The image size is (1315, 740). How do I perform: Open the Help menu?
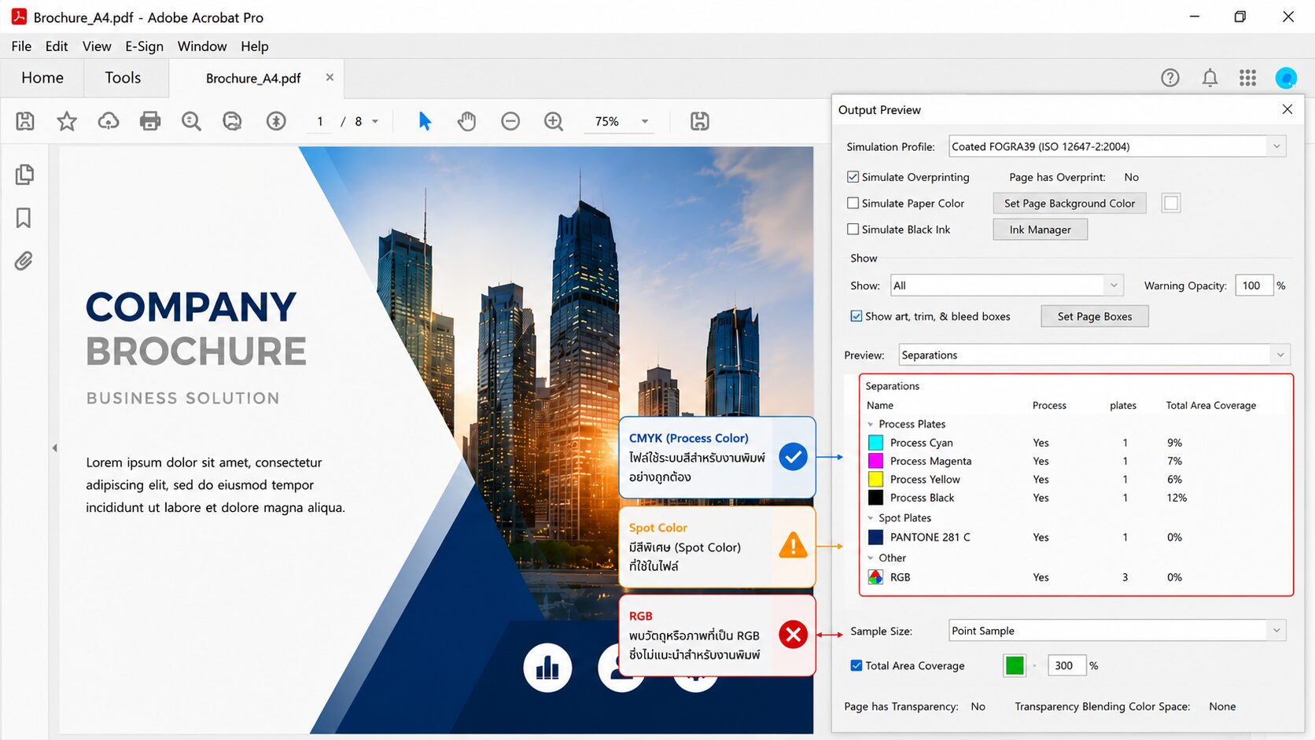coord(255,46)
